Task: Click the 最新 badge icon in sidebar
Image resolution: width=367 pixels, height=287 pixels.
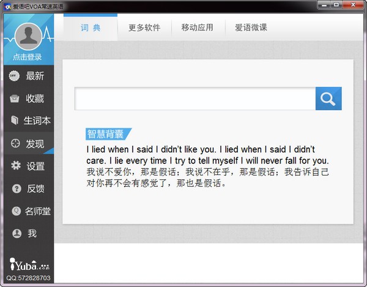Action: 14,76
